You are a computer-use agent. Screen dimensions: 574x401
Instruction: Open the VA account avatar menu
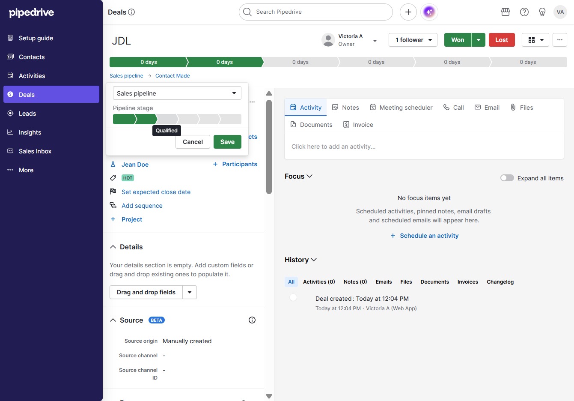pos(560,12)
